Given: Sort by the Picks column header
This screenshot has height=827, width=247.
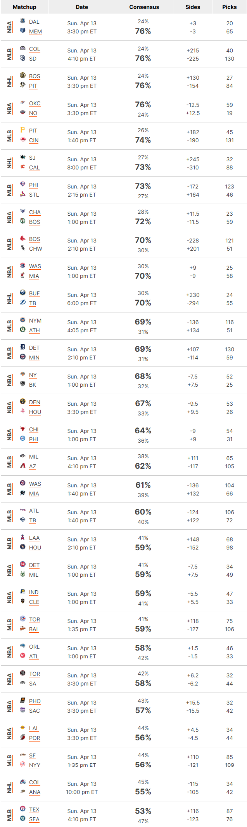Looking at the screenshot, I should pyautogui.click(x=230, y=7).
